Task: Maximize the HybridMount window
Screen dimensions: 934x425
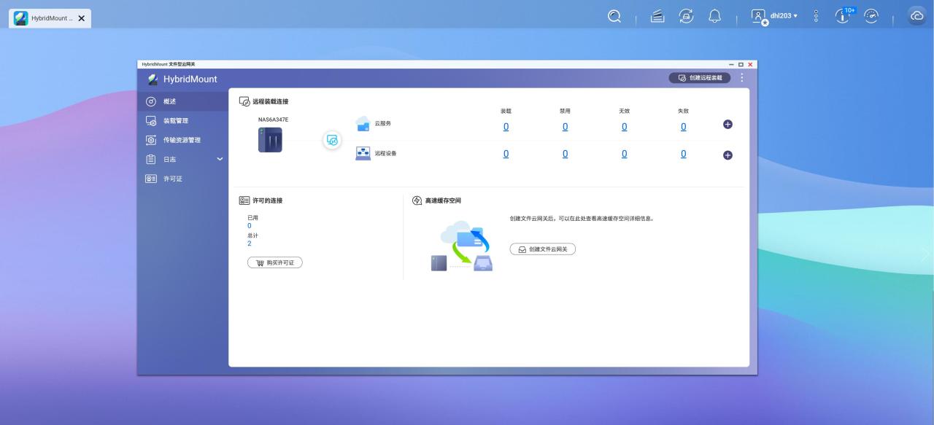Action: (741, 64)
